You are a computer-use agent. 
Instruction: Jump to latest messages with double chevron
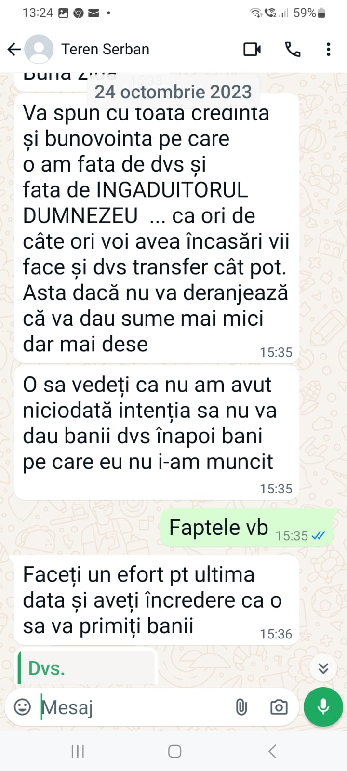[x=323, y=668]
